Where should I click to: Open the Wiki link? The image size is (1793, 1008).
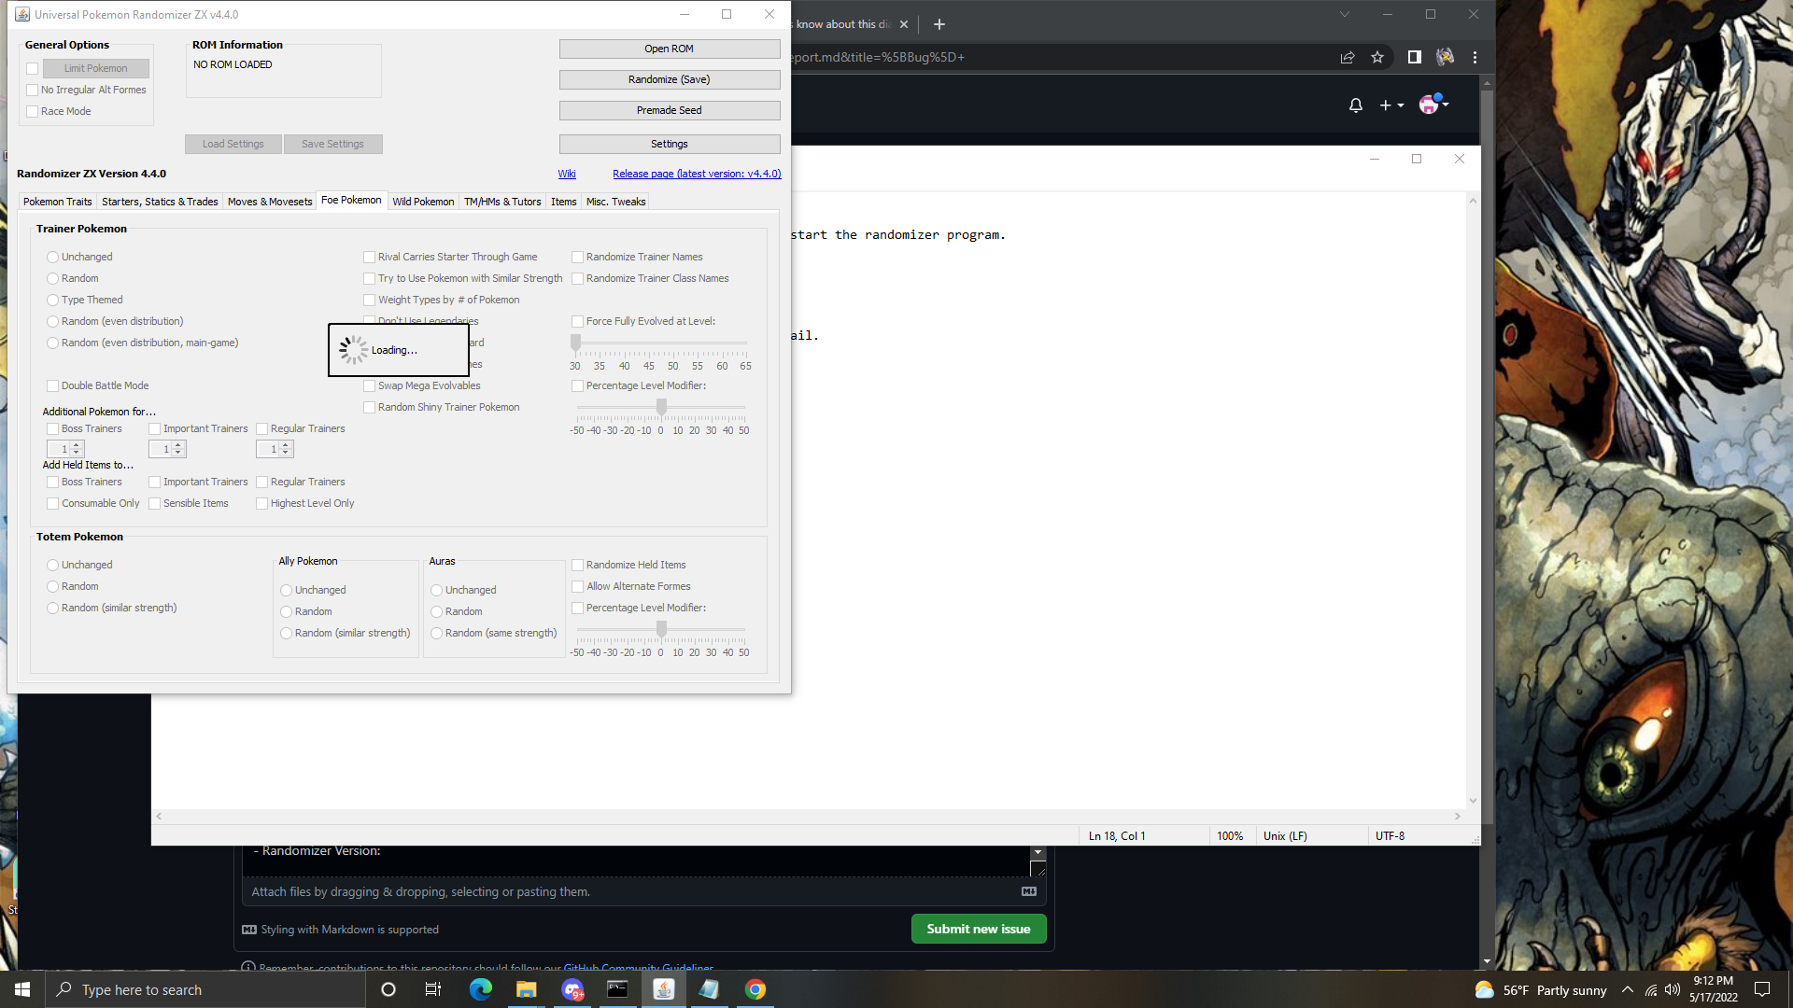pyautogui.click(x=567, y=174)
